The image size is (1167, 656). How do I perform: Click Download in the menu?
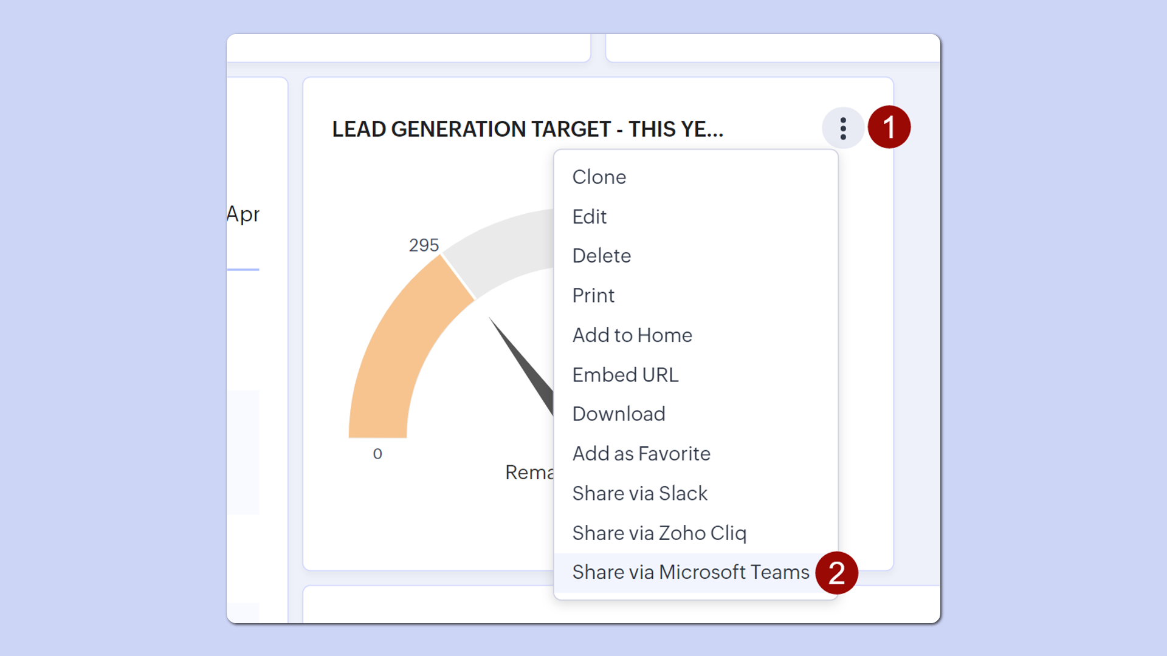pos(618,414)
